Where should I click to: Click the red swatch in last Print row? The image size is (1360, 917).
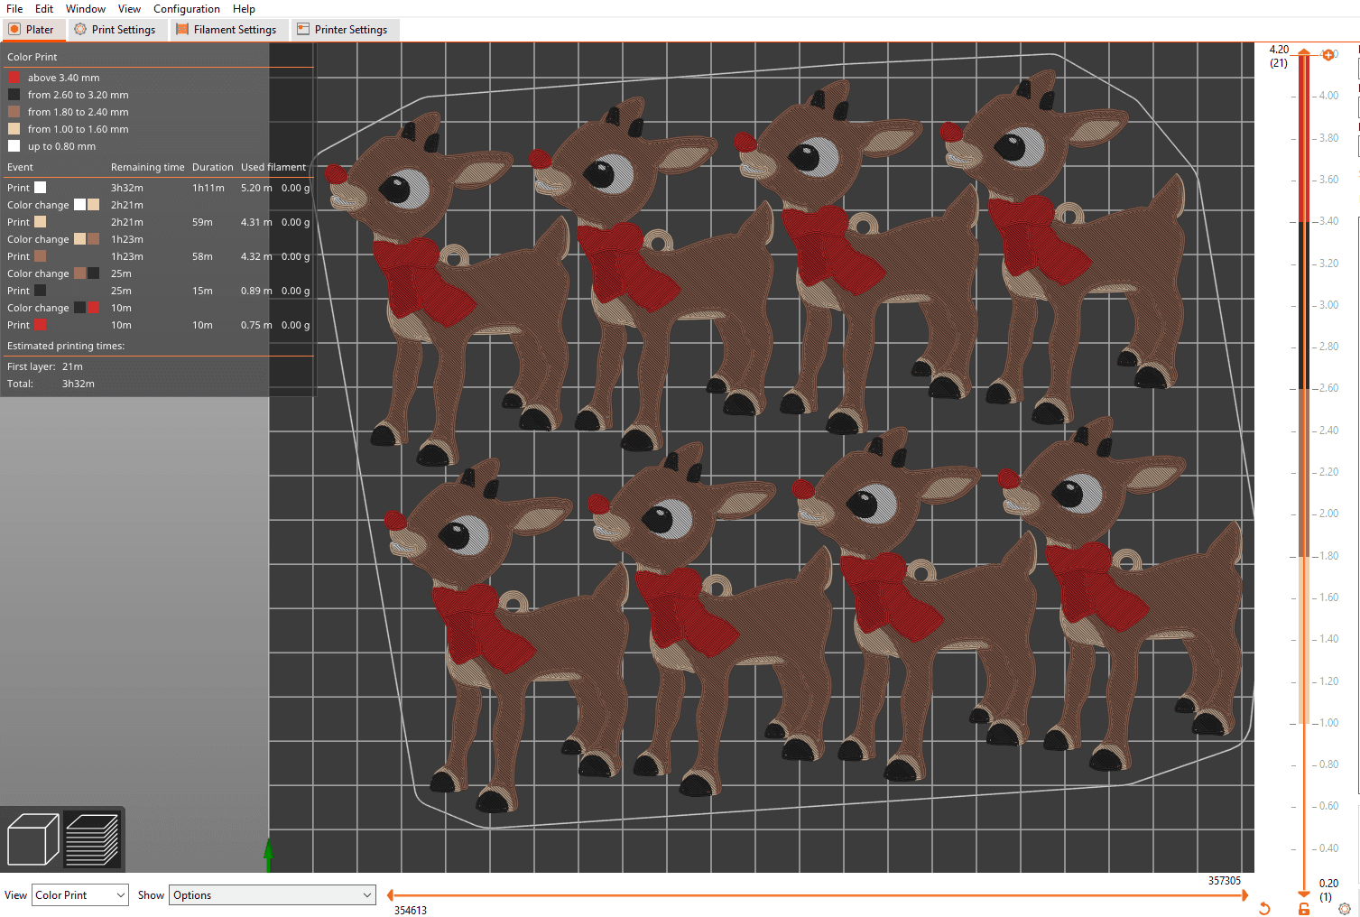coord(40,325)
